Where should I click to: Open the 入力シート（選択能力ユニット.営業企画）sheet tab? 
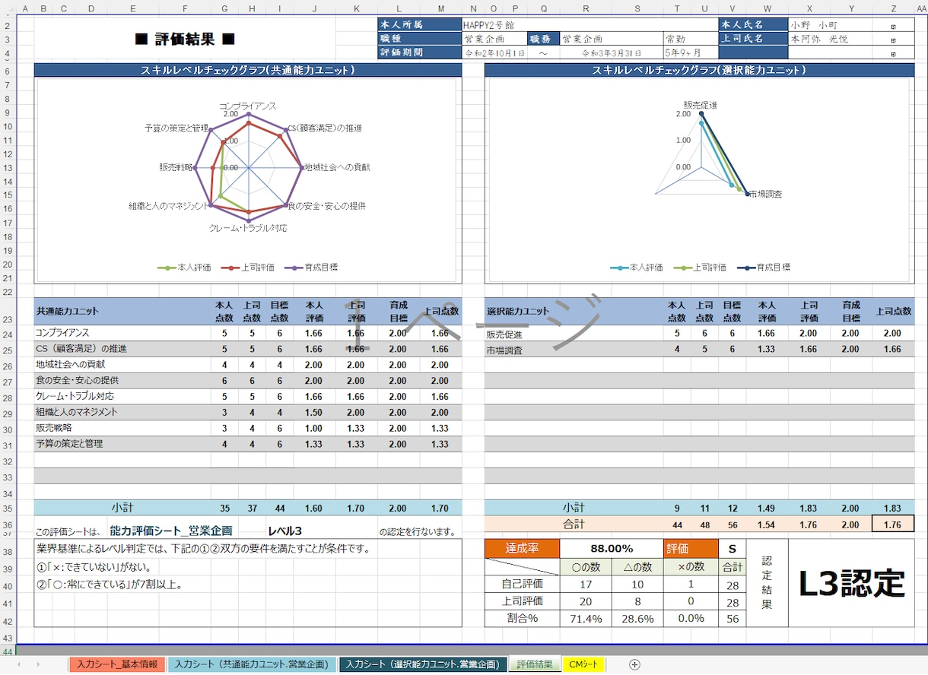pos(423,664)
